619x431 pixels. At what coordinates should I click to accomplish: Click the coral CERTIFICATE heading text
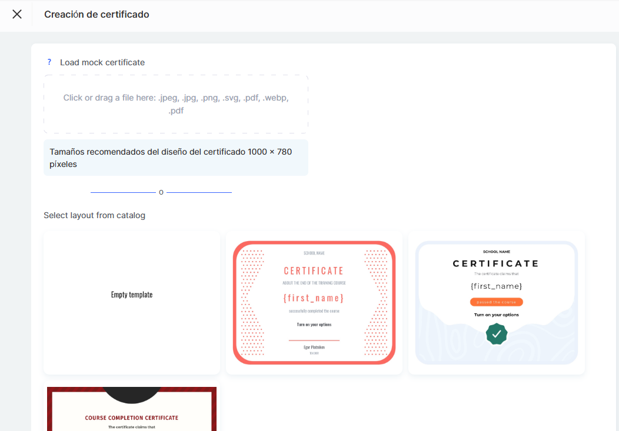point(314,271)
